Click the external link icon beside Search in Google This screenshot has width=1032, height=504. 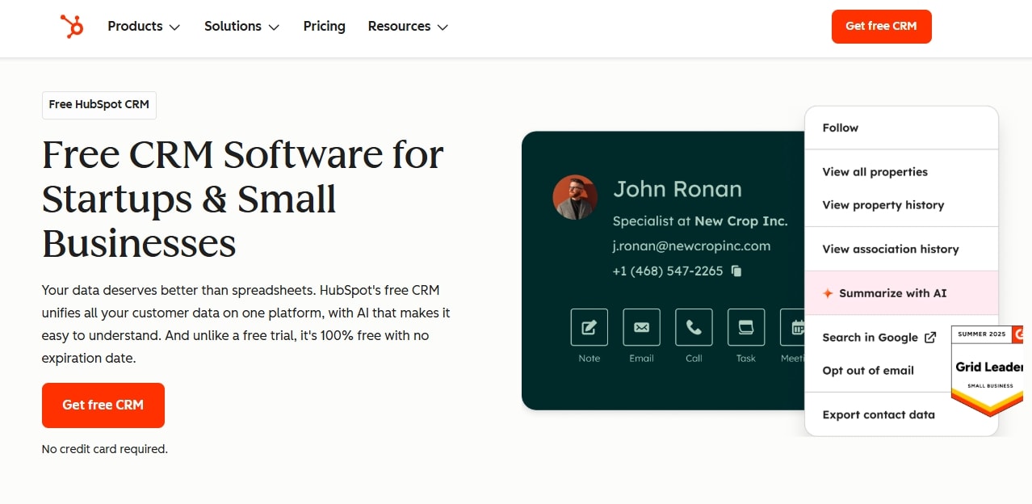[x=930, y=338]
